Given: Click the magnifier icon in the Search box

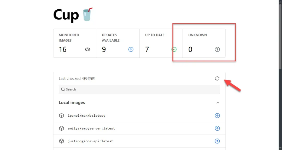Looking at the screenshot, I should click(63, 89).
